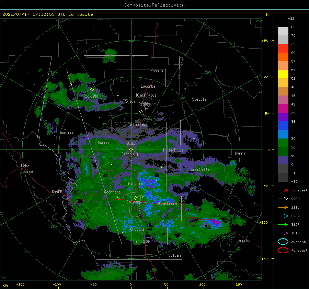
Task: Click the Sylvan label on the map
Action: (x=131, y=101)
